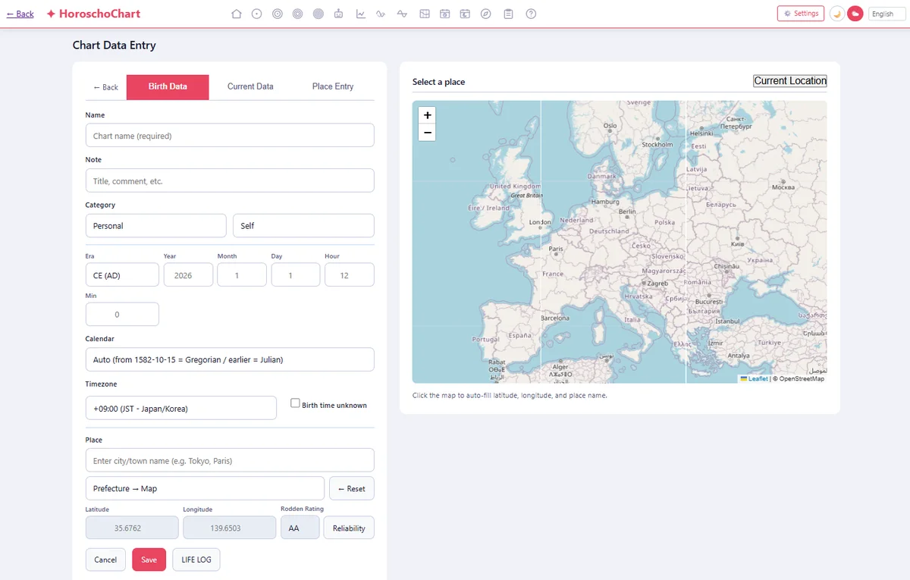Image resolution: width=910 pixels, height=580 pixels.
Task: Click into the Min field
Action: (122, 314)
